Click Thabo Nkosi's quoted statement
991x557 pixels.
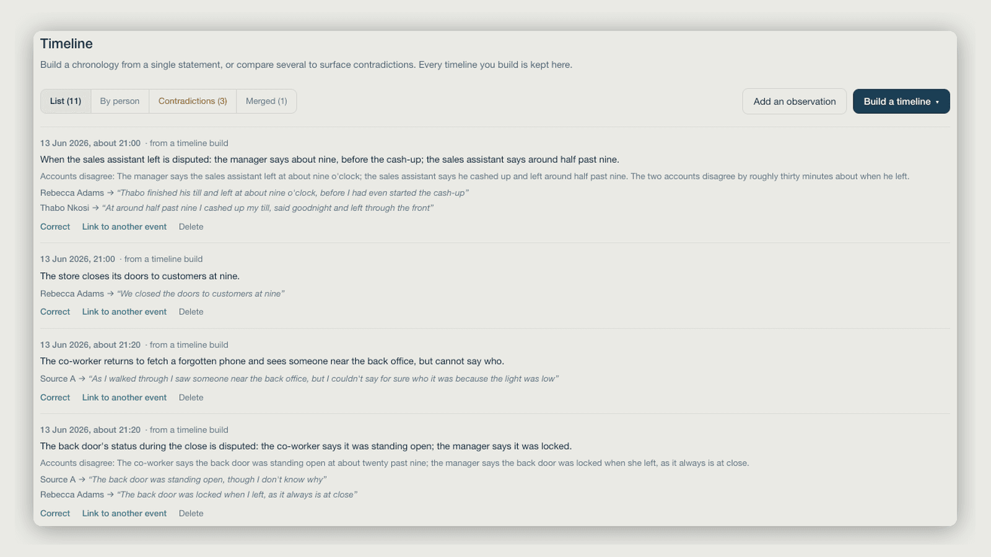click(x=268, y=208)
